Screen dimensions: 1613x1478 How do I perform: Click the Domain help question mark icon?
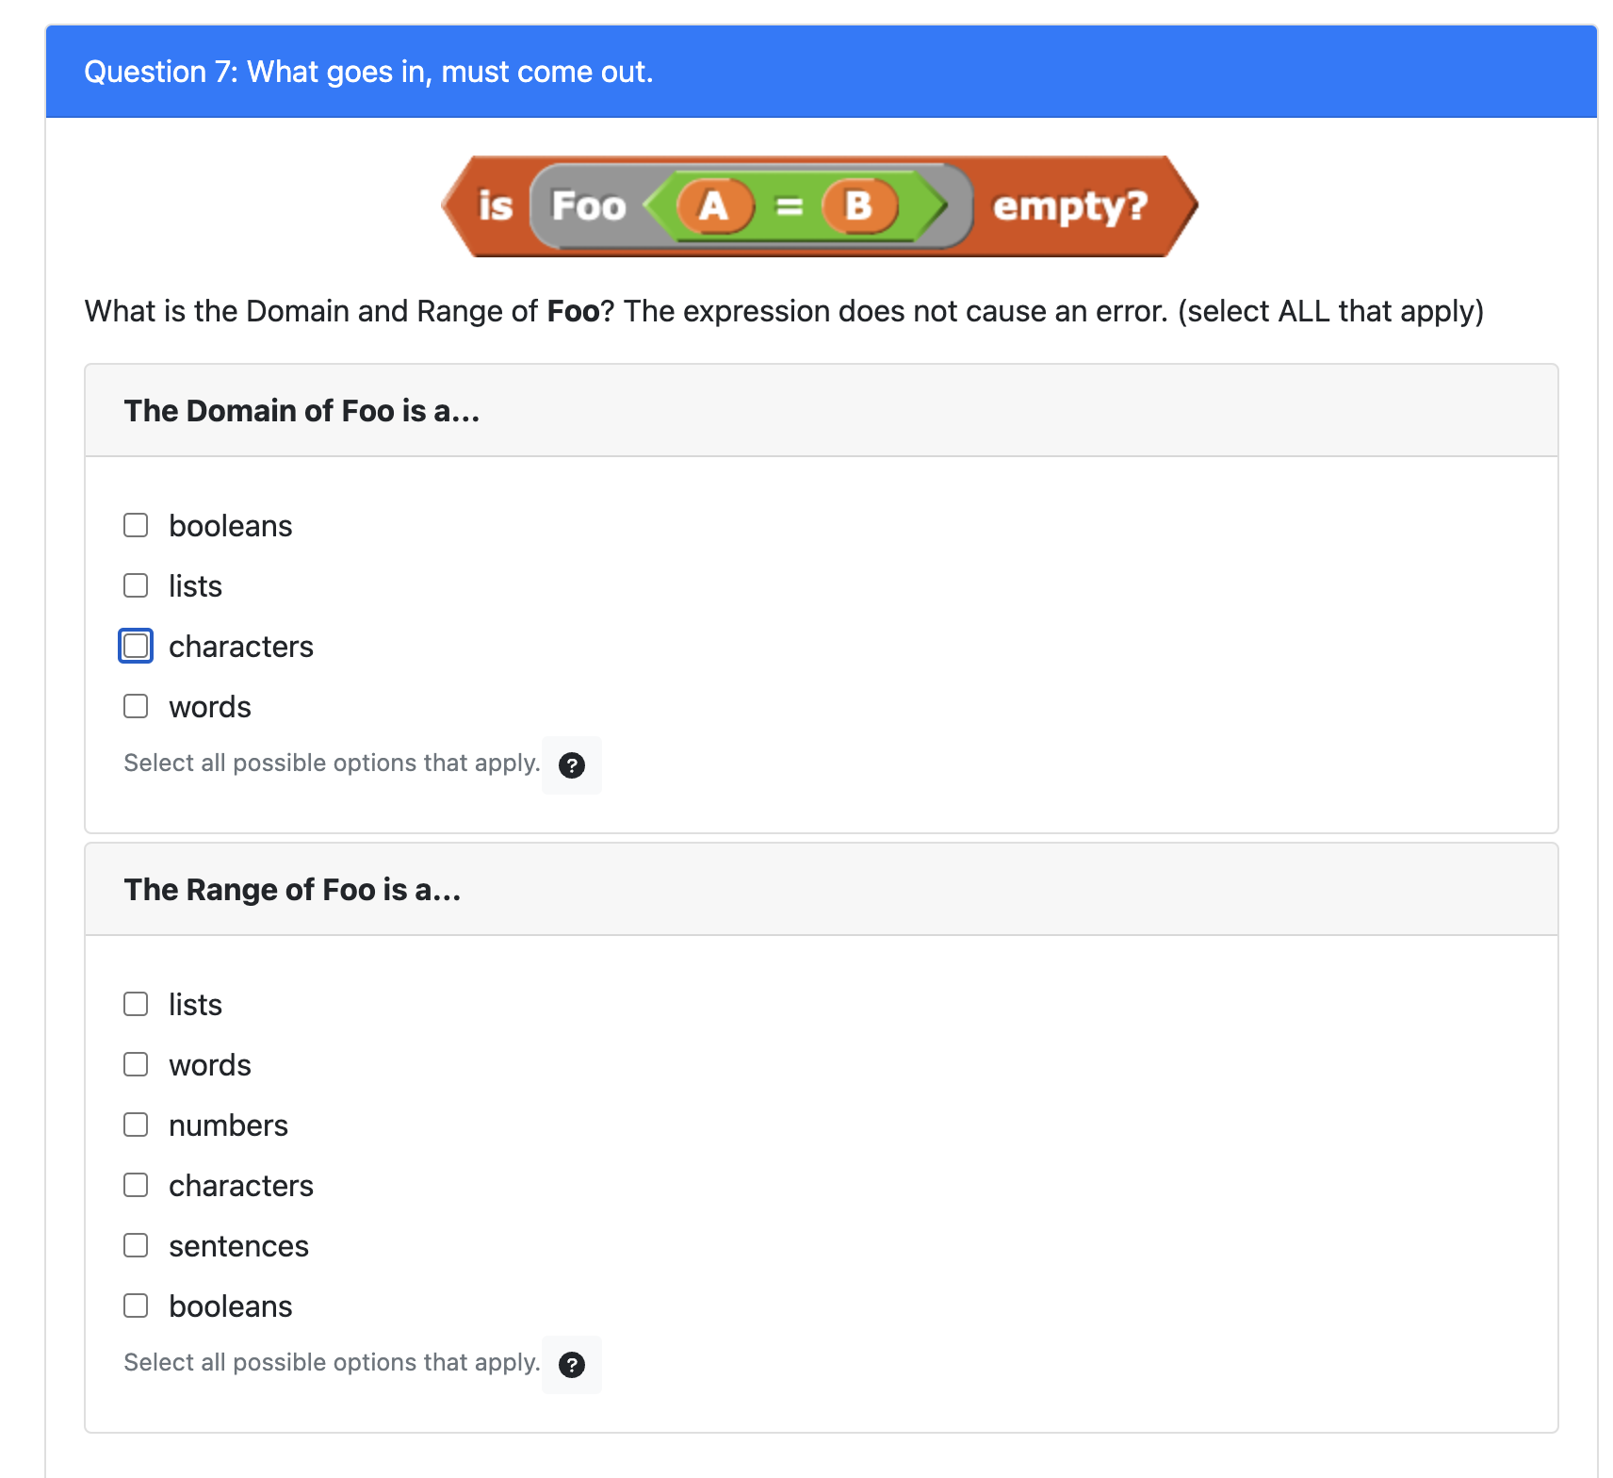pyautogui.click(x=571, y=765)
